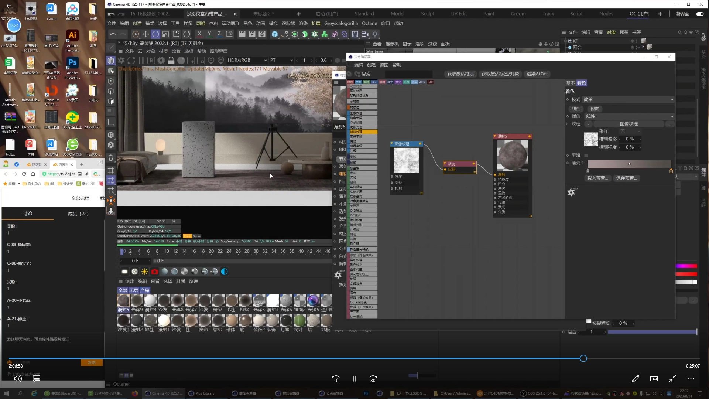709x399 pixels.
Task: Pause Octane live render
Action: pyautogui.click(x=141, y=60)
